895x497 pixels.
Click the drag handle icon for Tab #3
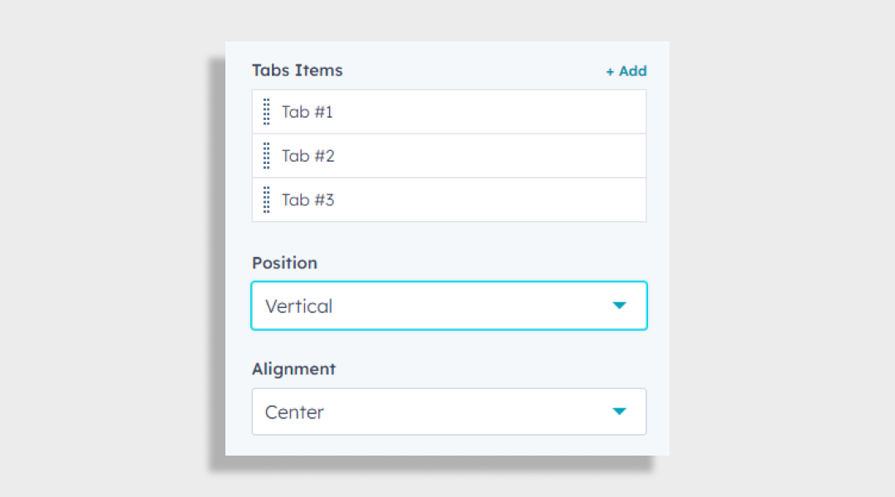click(266, 200)
